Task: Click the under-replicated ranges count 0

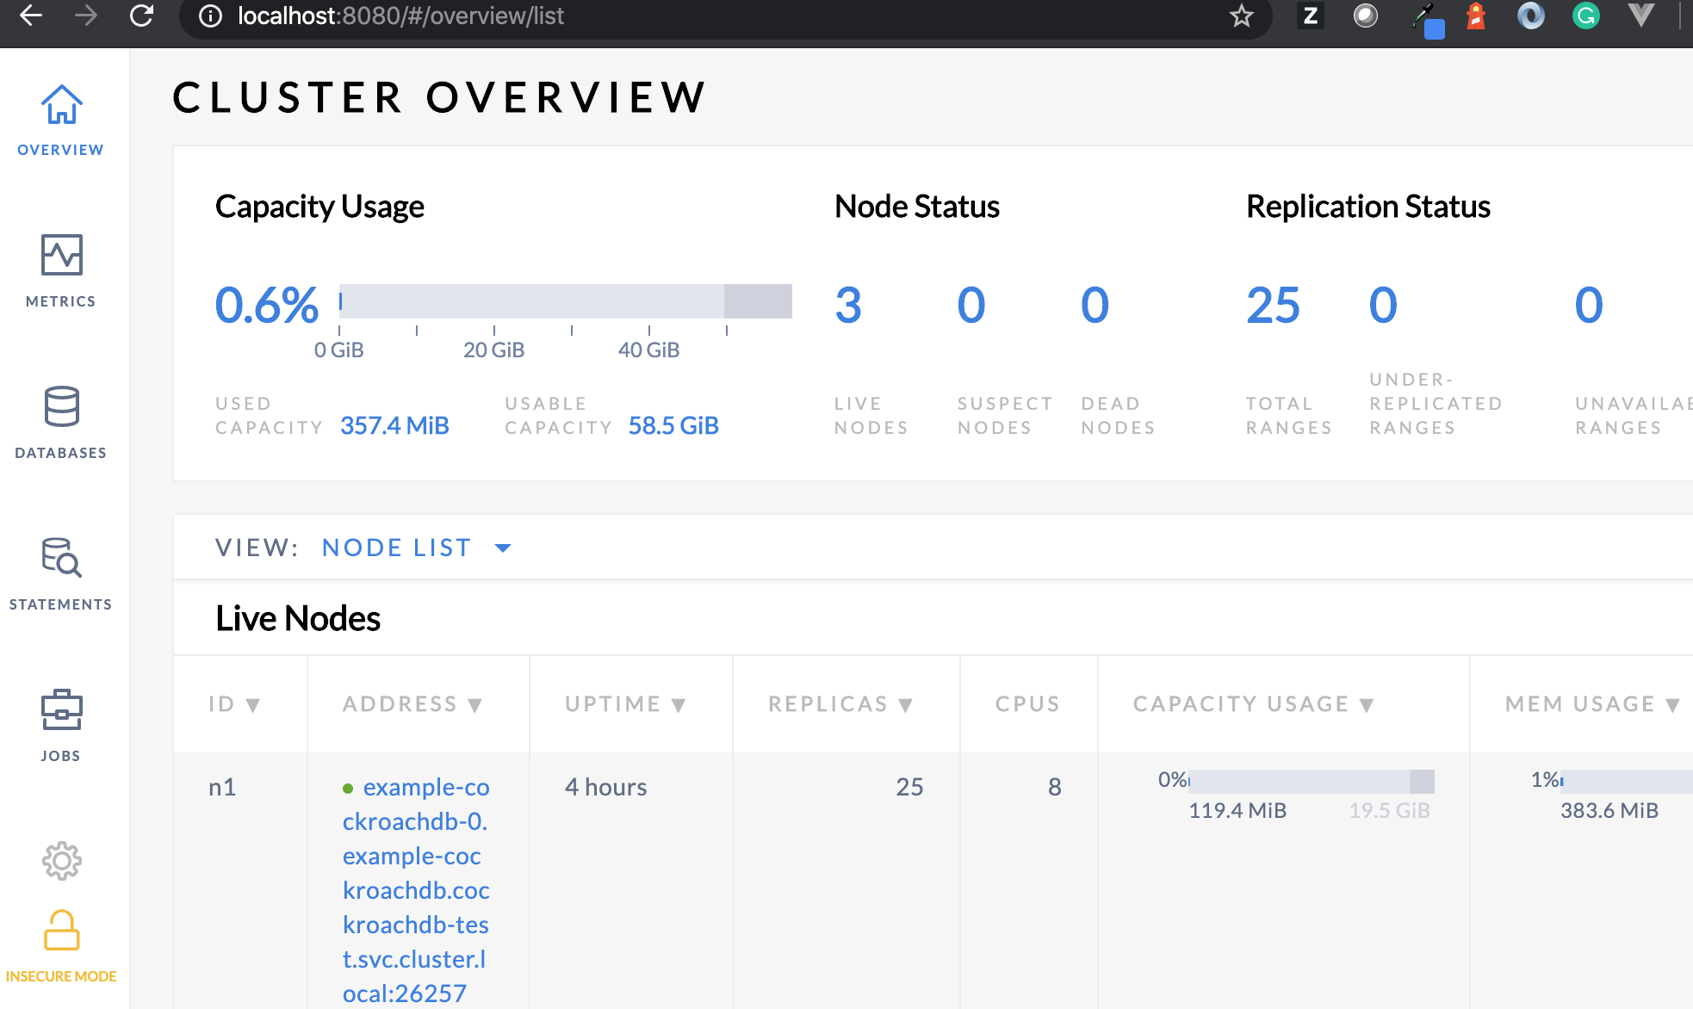Action: (1383, 305)
